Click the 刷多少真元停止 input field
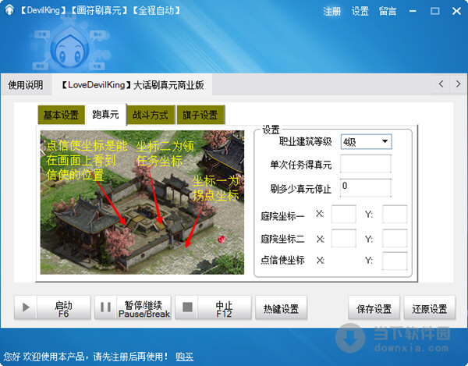This screenshot has width=468, height=366. tap(366, 187)
